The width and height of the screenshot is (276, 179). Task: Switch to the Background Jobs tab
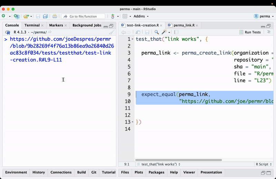87,25
